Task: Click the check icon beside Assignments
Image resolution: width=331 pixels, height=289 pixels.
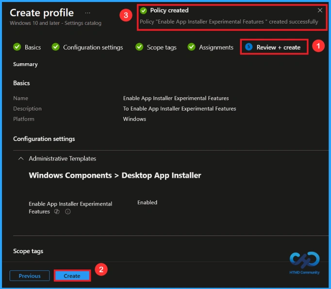Action: [191, 47]
